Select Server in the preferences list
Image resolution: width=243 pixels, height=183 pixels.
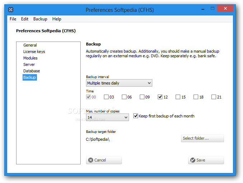click(x=29, y=64)
